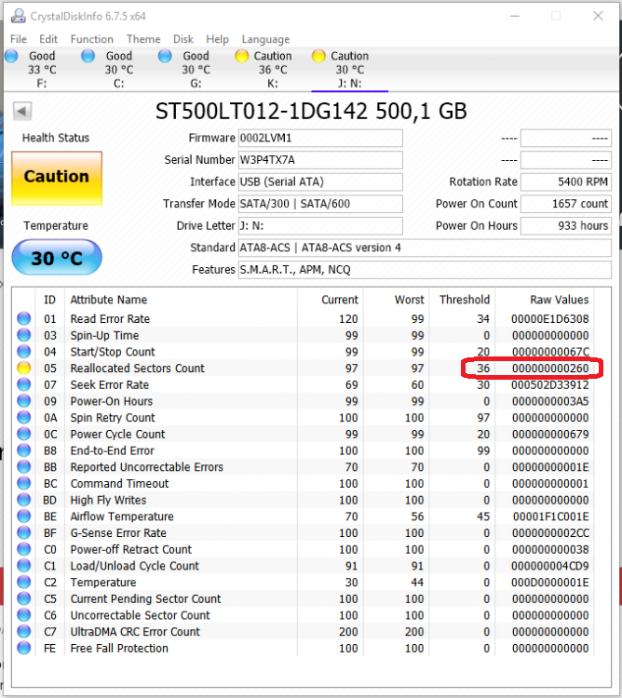Select the UltraDMA CRC Error Count row
The image size is (622, 698).
click(303, 632)
